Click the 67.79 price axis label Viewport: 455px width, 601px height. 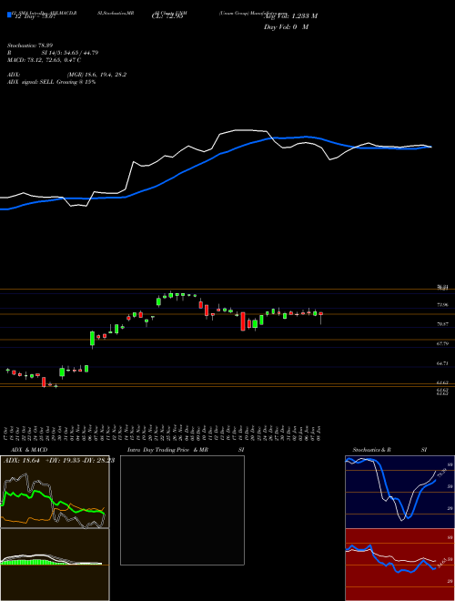pos(442,344)
